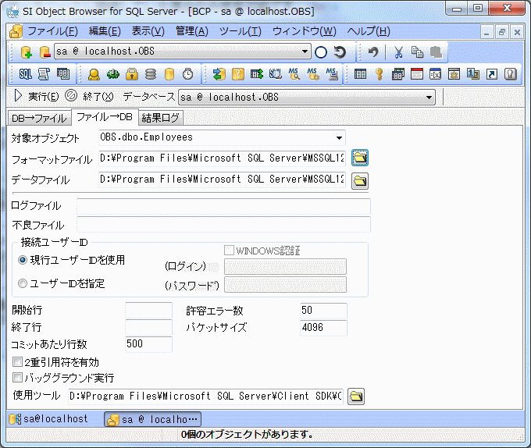Select the ユーザーIDを指定 radio button
The image size is (531, 448).
click(23, 283)
